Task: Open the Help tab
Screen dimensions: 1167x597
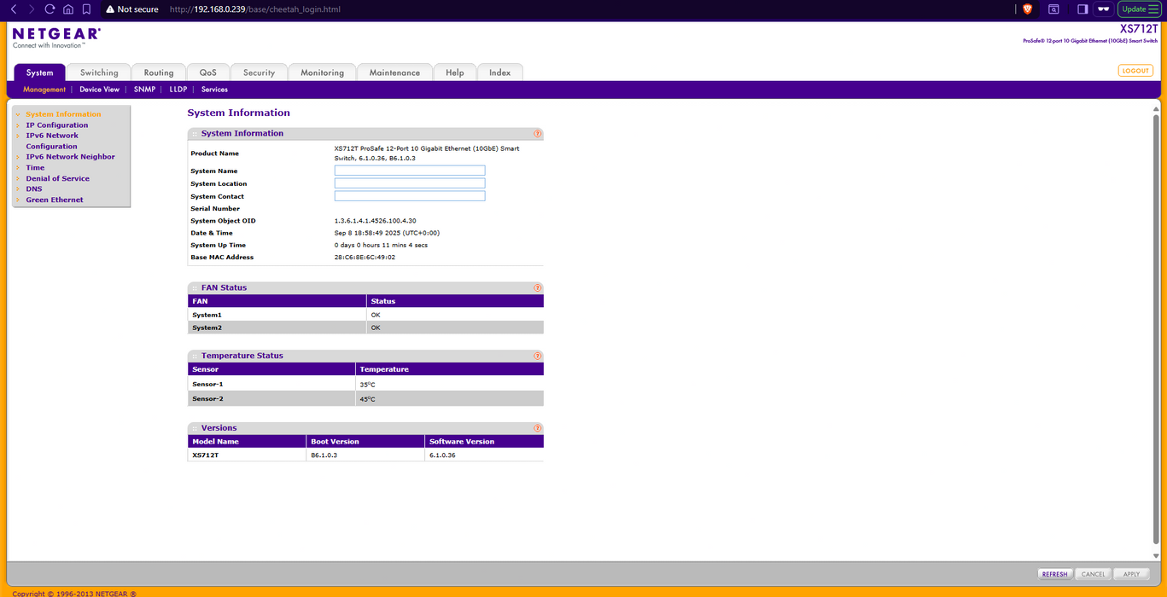Action: (455, 72)
